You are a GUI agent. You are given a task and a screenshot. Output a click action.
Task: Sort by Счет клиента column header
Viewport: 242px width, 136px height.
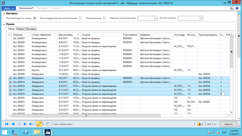tap(130, 35)
